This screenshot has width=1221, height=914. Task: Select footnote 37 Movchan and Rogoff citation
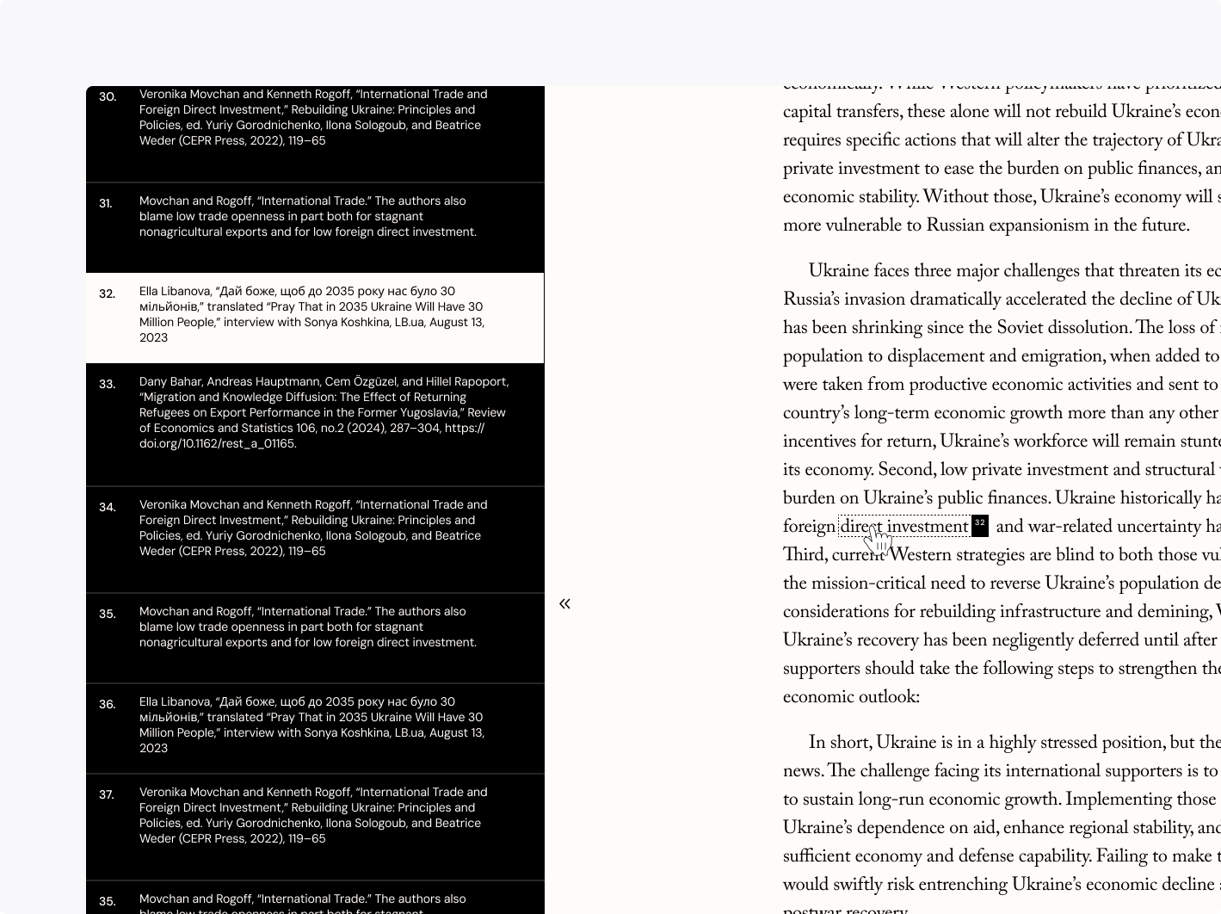pos(315,827)
